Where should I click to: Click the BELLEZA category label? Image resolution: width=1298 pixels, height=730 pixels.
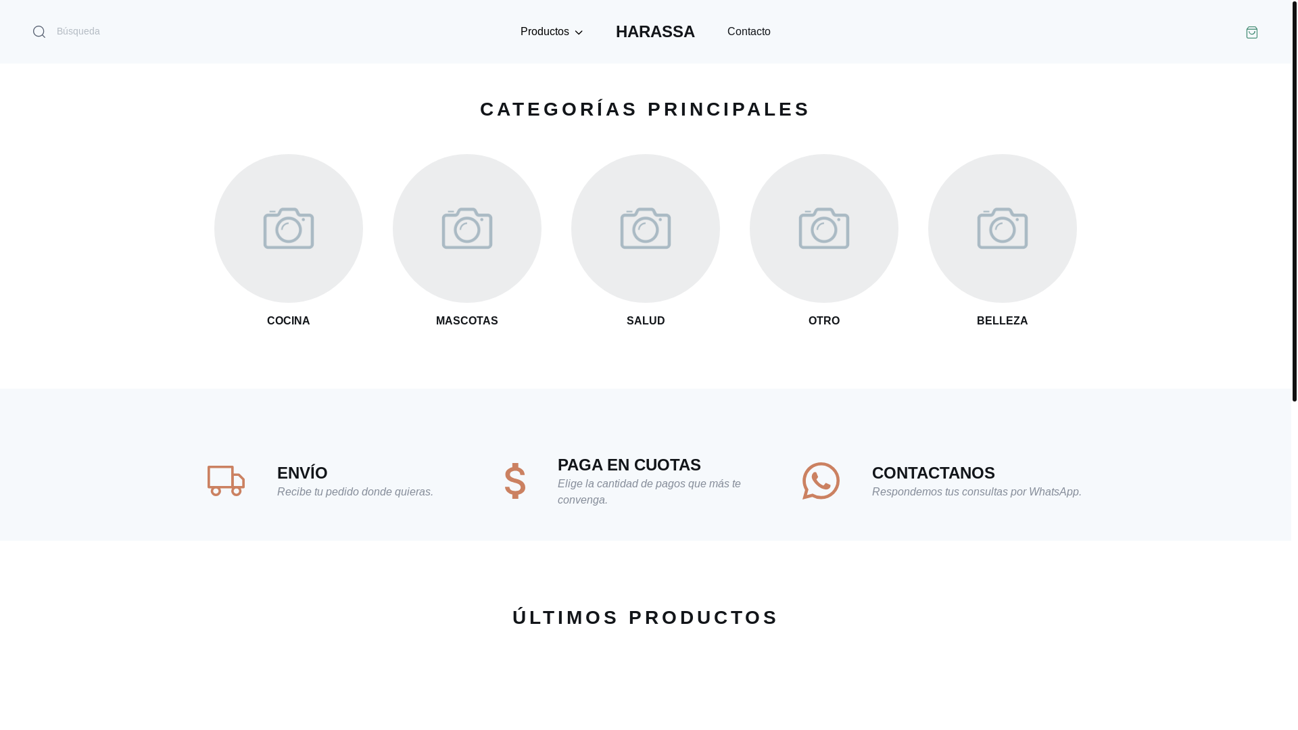pos(1003,321)
